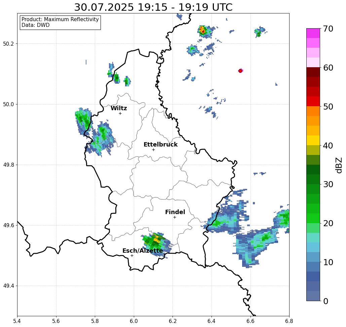Image resolution: width=346 pixels, height=327 pixels.
Task: Click the Wiltz city label
Action: [119, 108]
